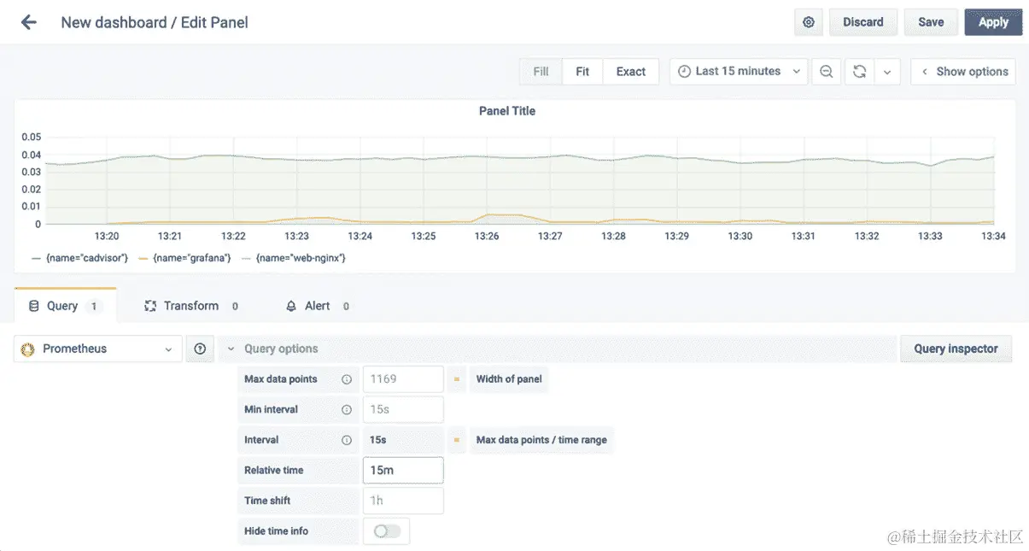
Task: Click the Panel Title header
Action: [x=507, y=111]
